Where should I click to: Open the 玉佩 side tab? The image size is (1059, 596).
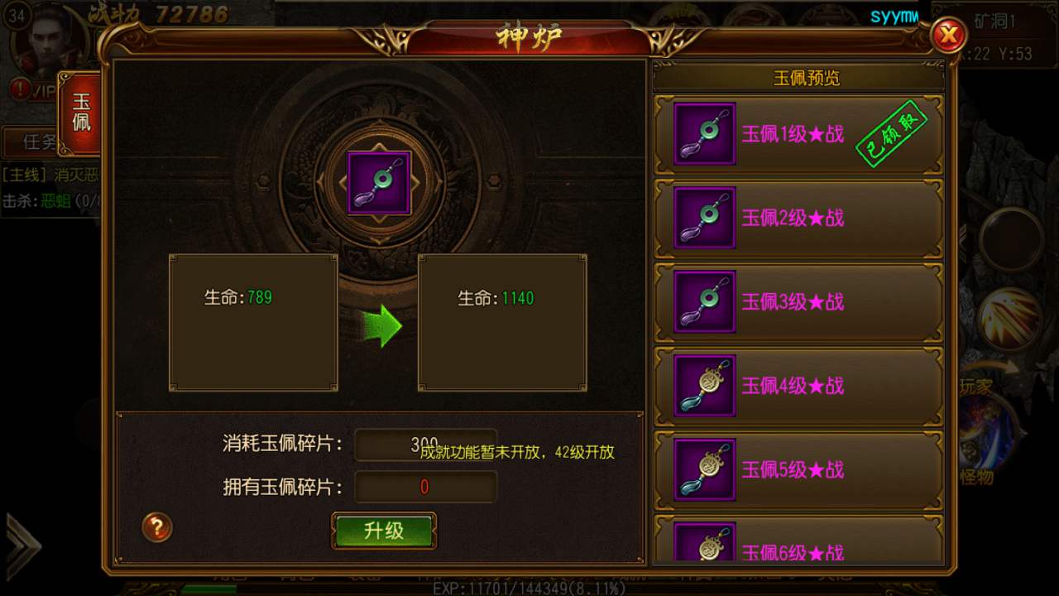pos(81,113)
